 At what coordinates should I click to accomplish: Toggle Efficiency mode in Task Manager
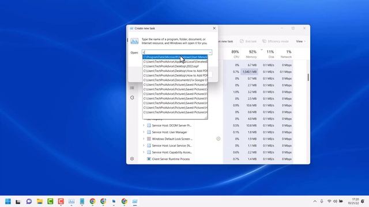pyautogui.click(x=276, y=41)
